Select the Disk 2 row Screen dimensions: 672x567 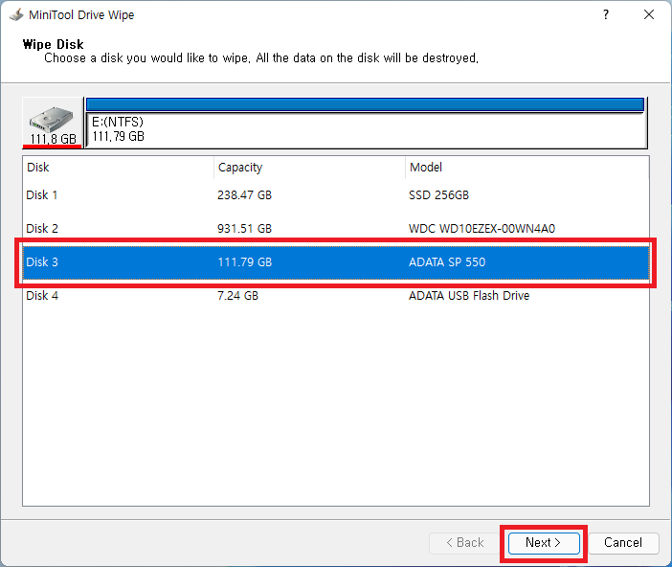coord(336,229)
